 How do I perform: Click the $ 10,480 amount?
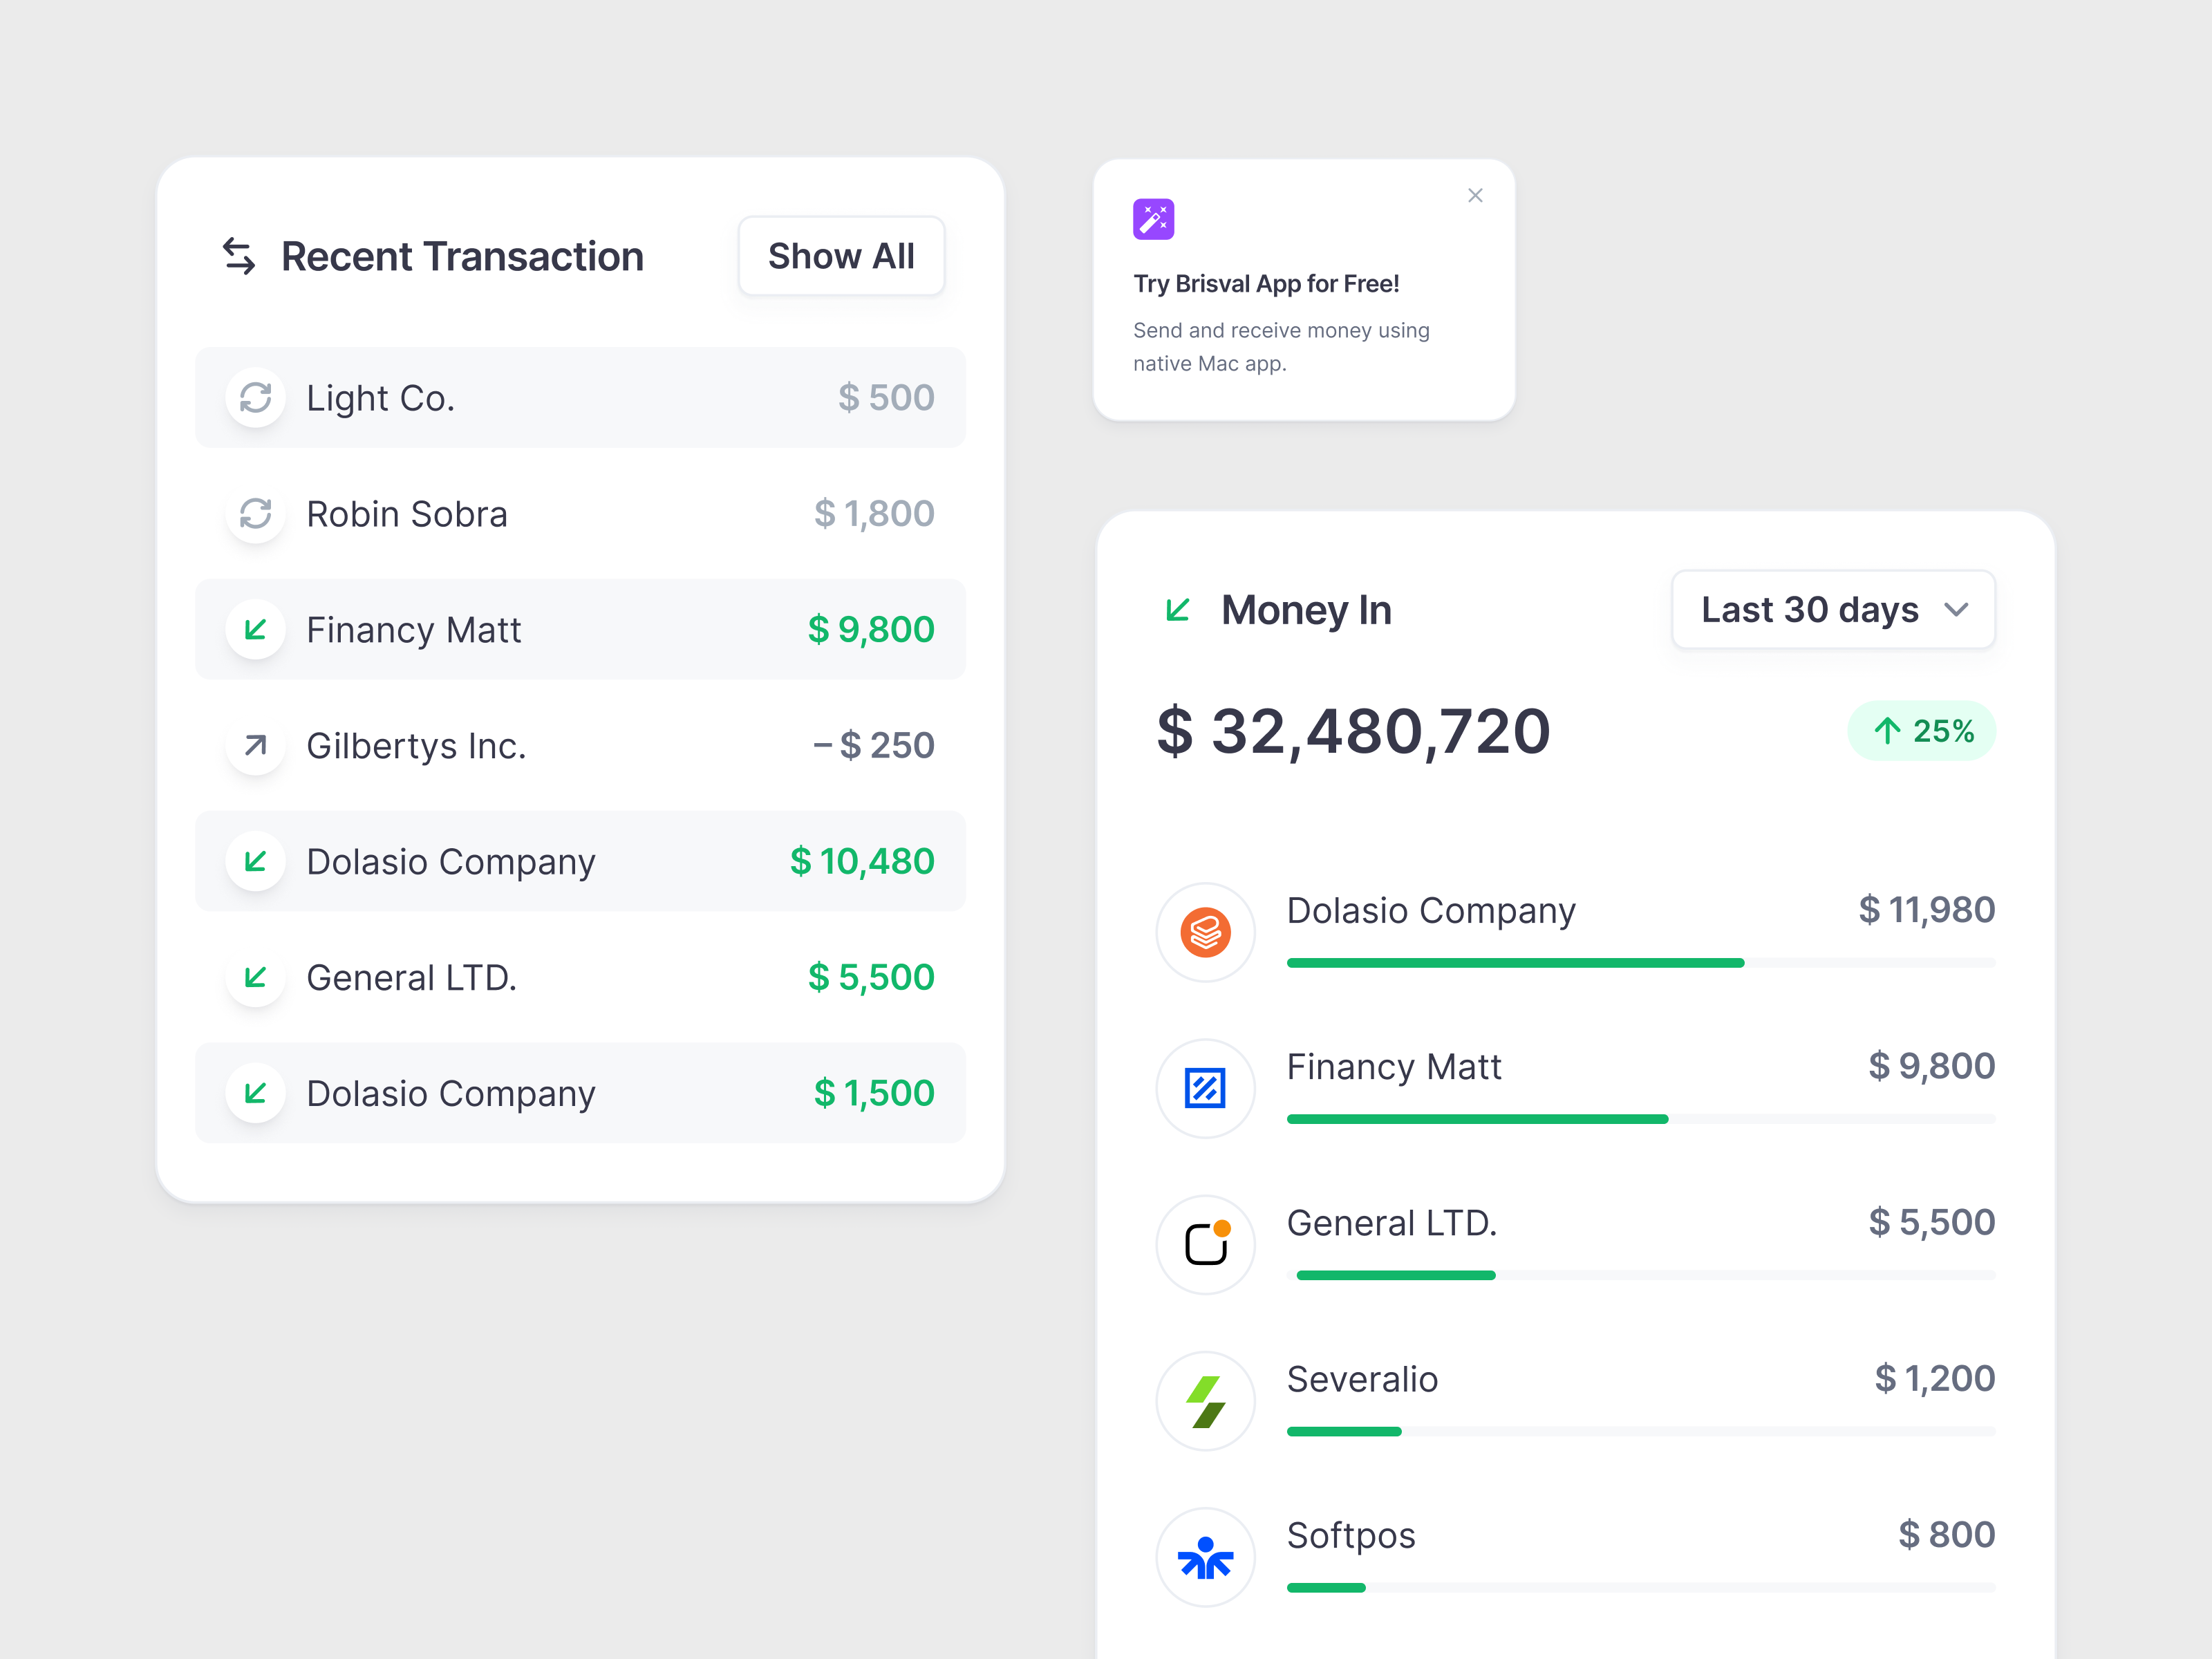(862, 861)
